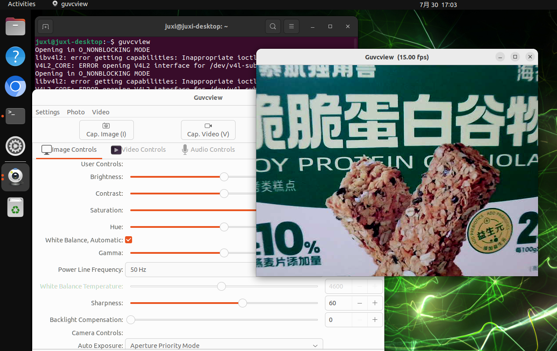Open the Power Line Frequency dropdown
Viewport: 557px width, 351px height.
(191, 270)
